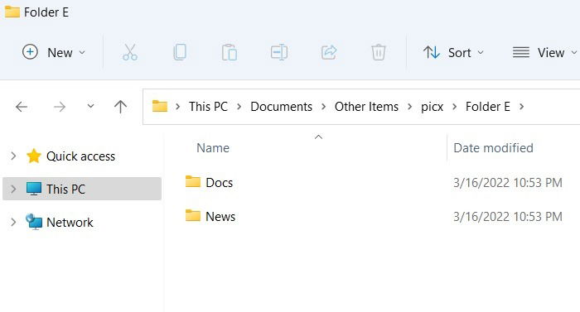The image size is (580, 312).
Task: Open the New item dropdown
Action: (54, 52)
